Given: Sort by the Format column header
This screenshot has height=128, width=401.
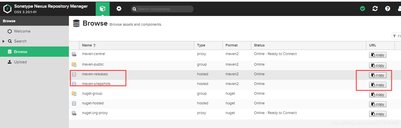Looking at the screenshot, I should pyautogui.click(x=237, y=45).
